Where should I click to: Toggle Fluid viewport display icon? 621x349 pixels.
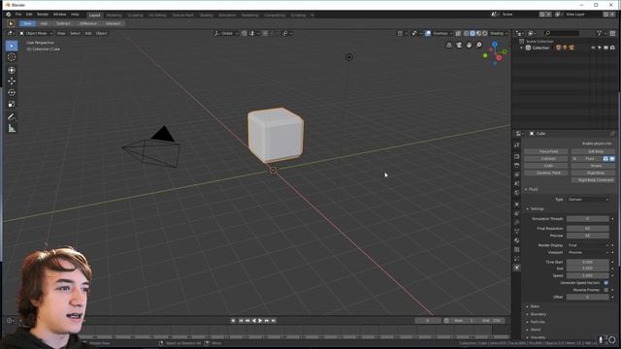612,159
